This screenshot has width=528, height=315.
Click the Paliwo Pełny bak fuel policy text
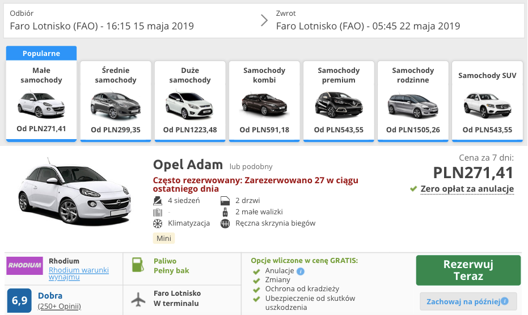click(171, 266)
